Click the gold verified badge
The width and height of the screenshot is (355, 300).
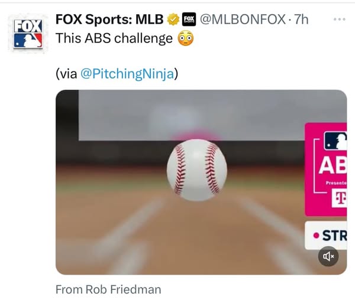coord(173,19)
